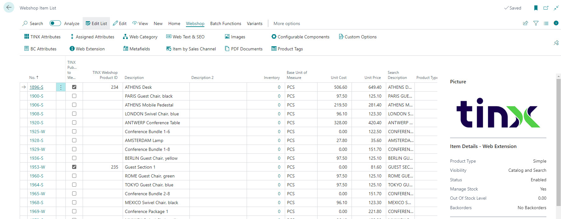The image size is (561, 219).
Task: Open the Variants menu
Action: [255, 23]
